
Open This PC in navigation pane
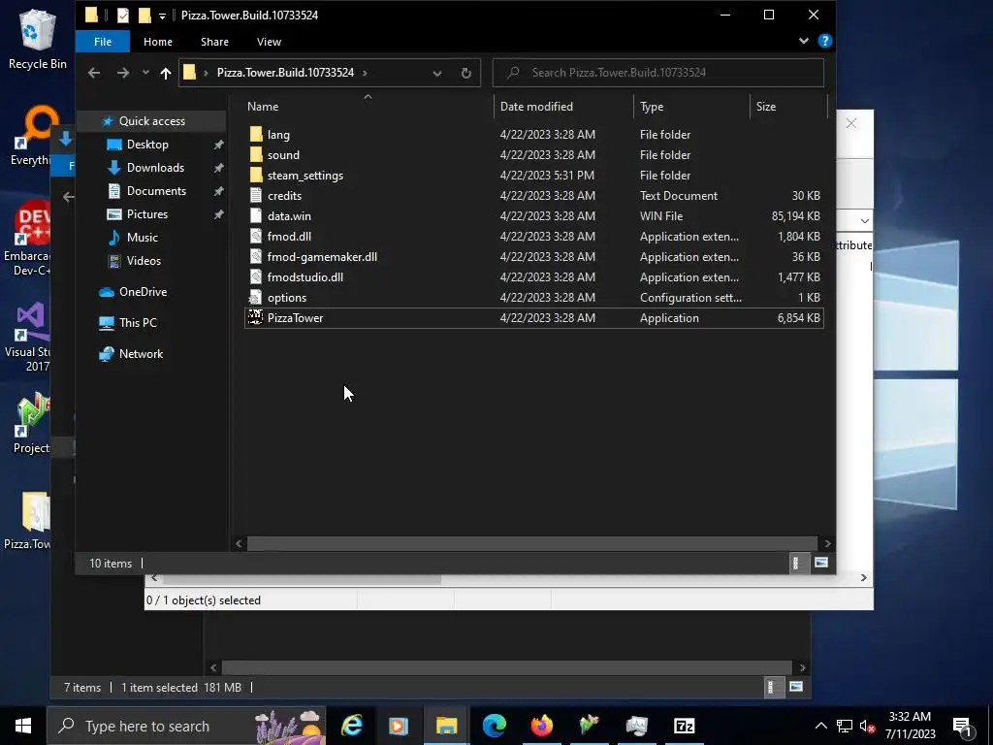[138, 323]
